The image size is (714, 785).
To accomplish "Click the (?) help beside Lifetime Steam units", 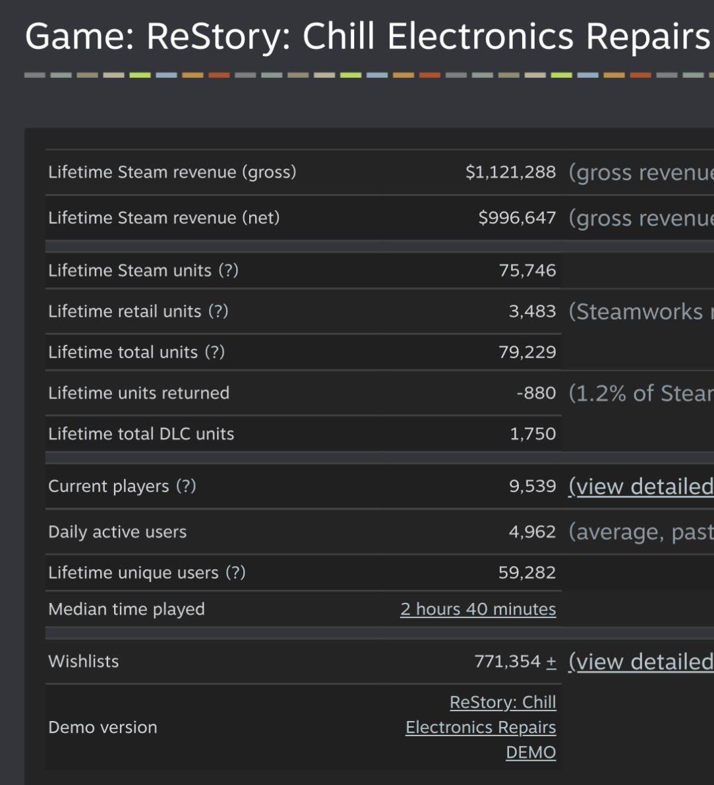I will [228, 270].
